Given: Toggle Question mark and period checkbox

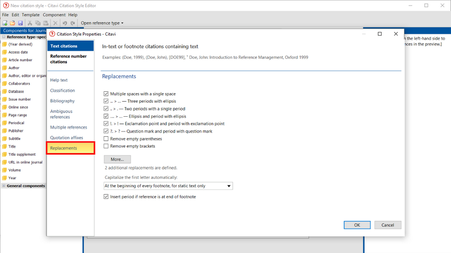Looking at the screenshot, I should click(x=106, y=131).
